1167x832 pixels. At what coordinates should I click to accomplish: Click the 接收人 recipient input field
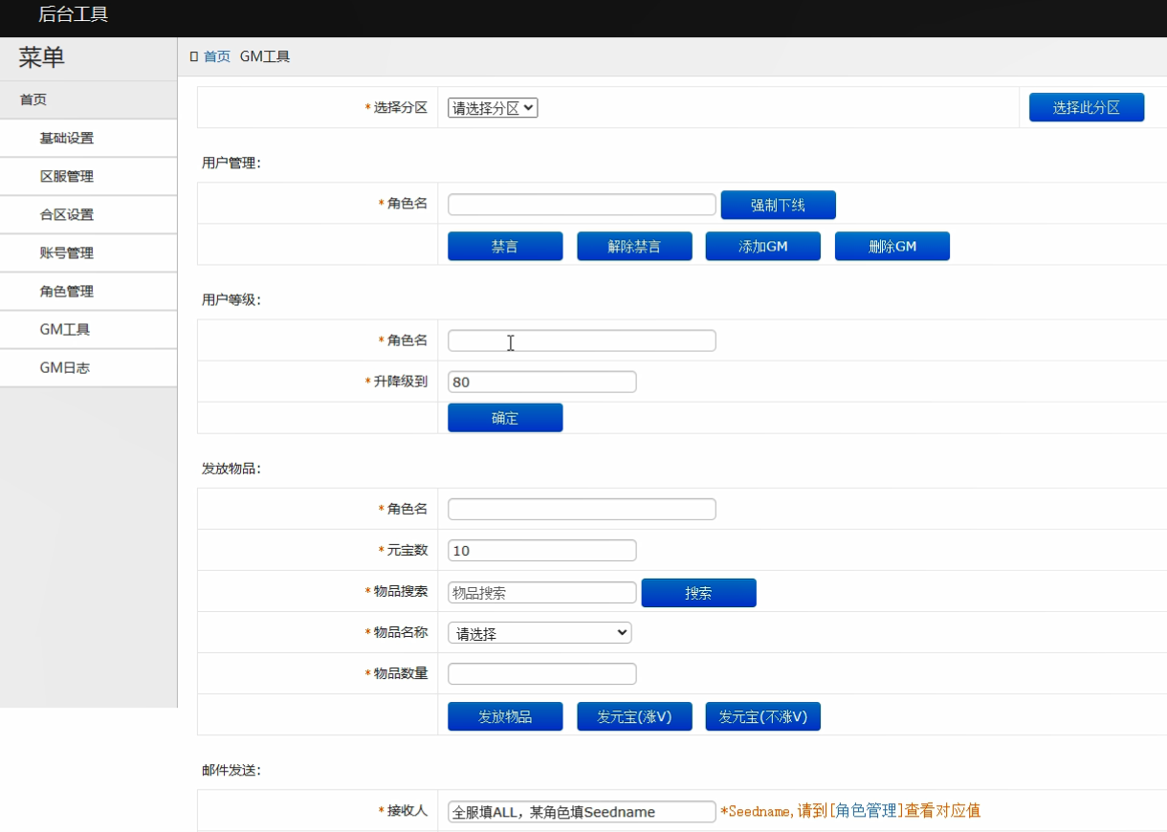pos(582,811)
